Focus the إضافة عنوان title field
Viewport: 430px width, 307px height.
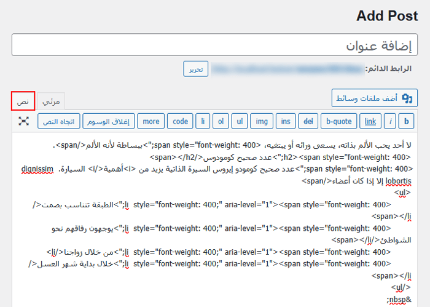[x=214, y=45]
